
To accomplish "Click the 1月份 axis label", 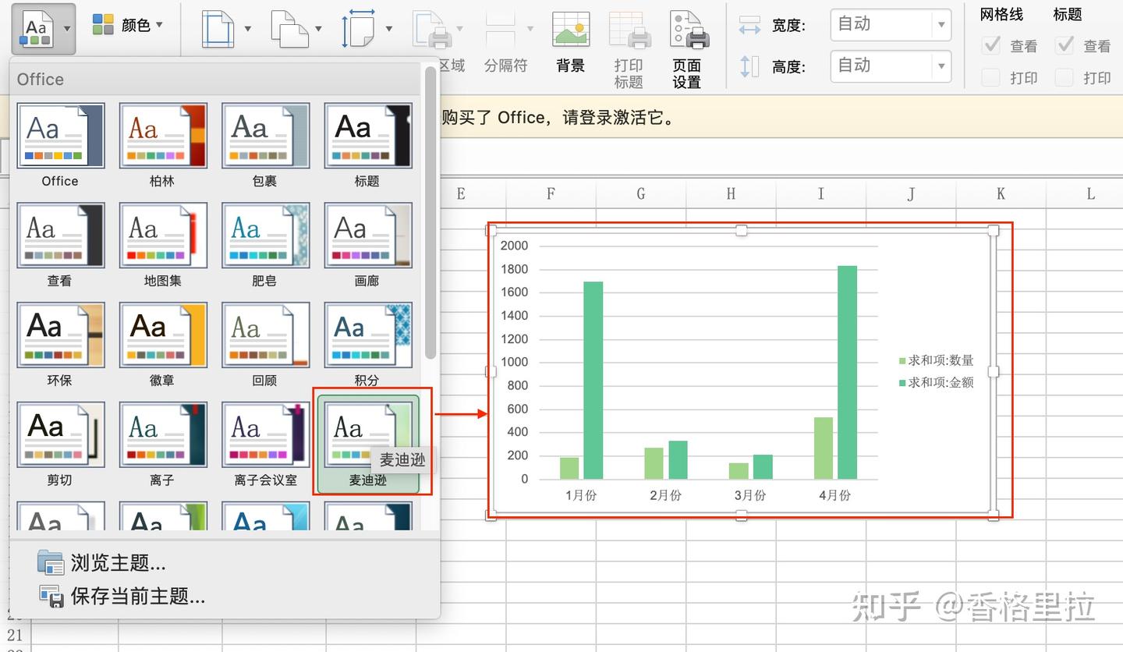I will pos(581,495).
